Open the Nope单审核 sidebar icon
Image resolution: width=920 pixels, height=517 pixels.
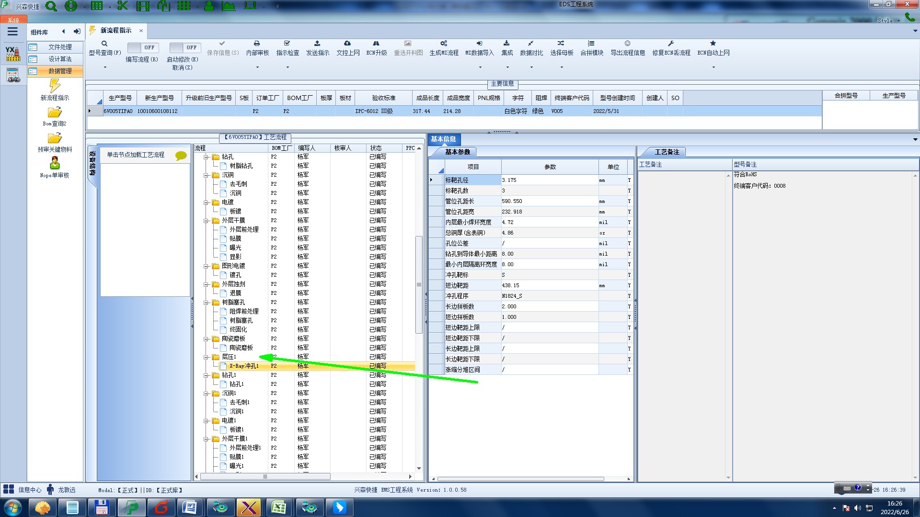coord(55,164)
